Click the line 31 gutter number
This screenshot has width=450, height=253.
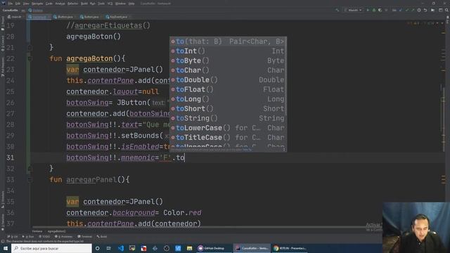coord(11,157)
